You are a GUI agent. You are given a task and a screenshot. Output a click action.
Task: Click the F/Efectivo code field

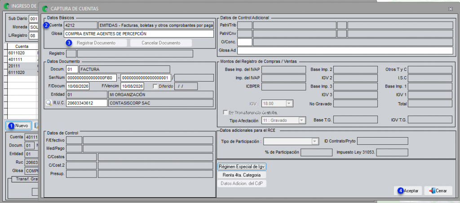(x=74, y=140)
